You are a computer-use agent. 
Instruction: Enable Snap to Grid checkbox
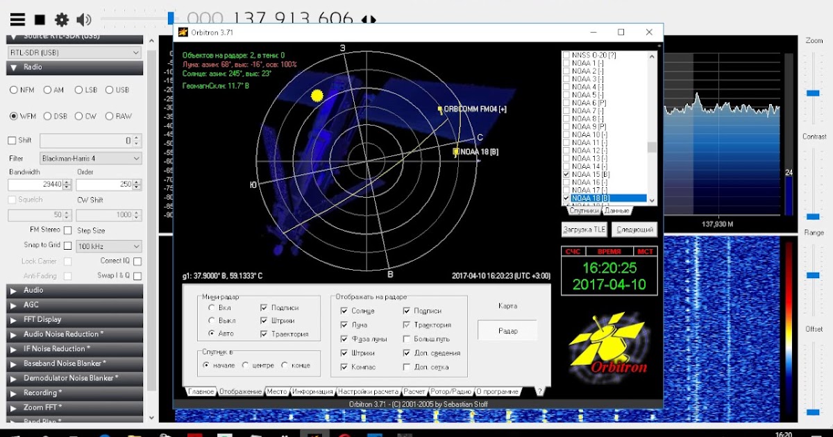tap(67, 246)
